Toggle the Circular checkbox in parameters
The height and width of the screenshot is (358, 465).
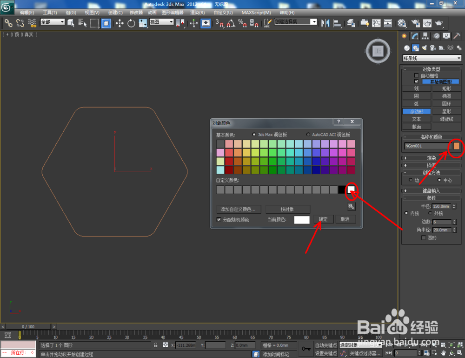pos(424,238)
